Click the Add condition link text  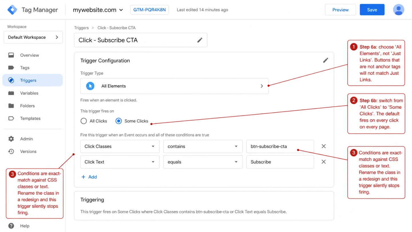(92, 177)
